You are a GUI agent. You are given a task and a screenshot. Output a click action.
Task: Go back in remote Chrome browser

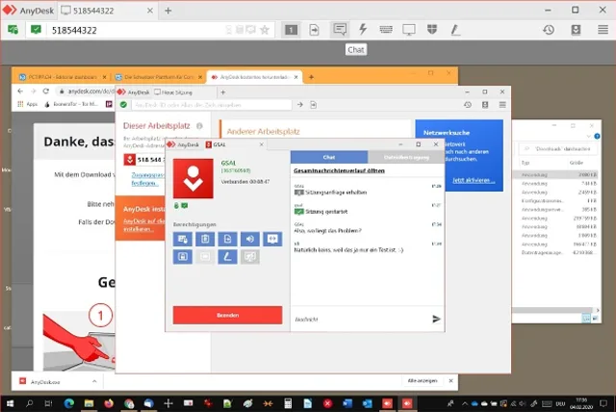pos(20,91)
